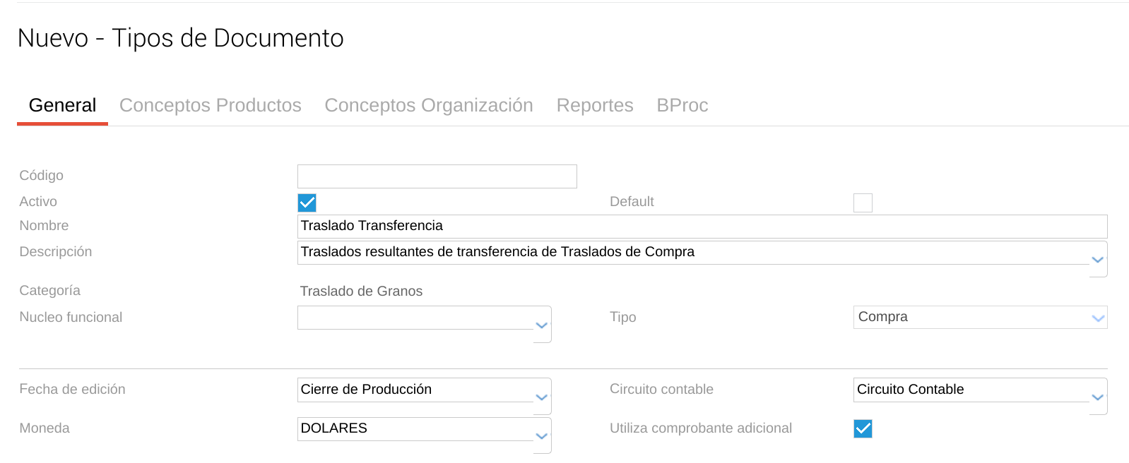Click the Nombre text field

click(x=702, y=227)
